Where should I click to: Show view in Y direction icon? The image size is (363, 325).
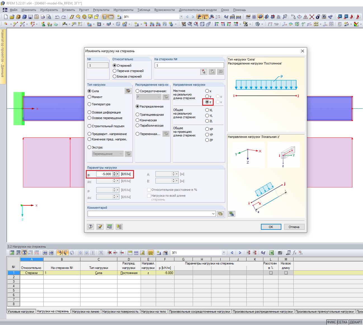click(x=223, y=24)
